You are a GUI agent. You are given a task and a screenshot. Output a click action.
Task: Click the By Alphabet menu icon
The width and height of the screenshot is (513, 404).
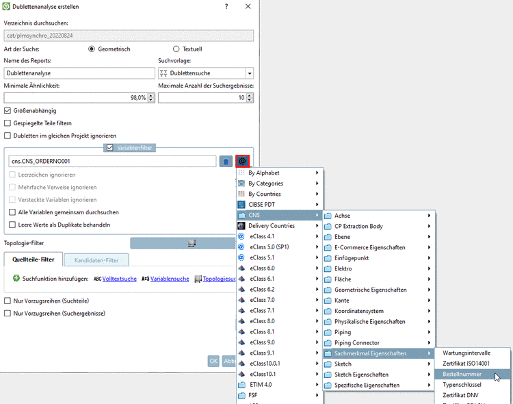pos(241,173)
